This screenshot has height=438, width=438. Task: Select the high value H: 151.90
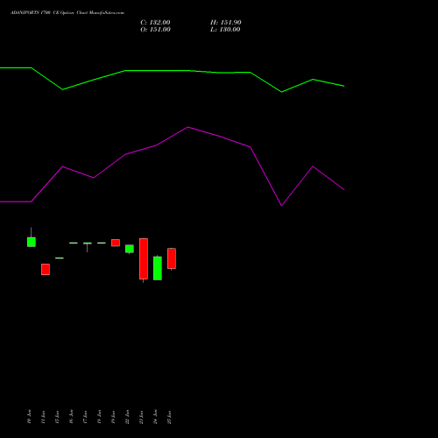(226, 23)
